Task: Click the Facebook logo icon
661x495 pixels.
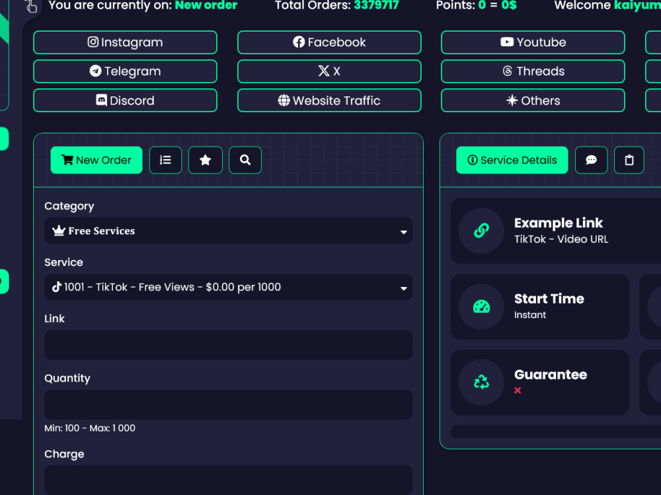Action: [299, 42]
